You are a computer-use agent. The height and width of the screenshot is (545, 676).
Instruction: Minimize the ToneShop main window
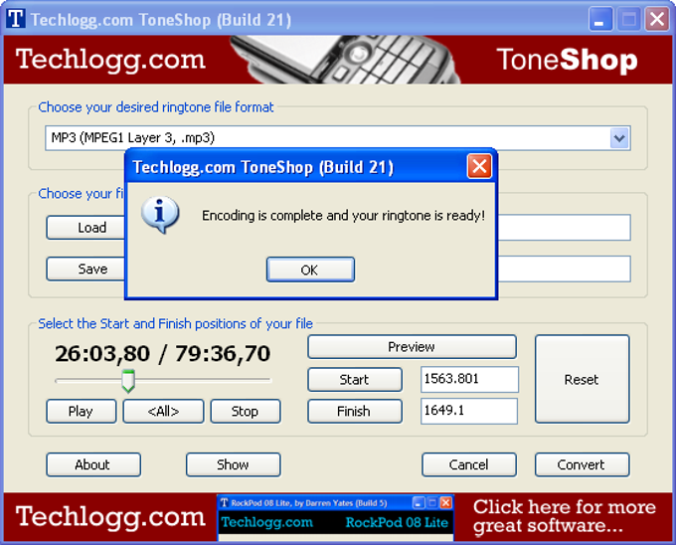pyautogui.click(x=600, y=20)
